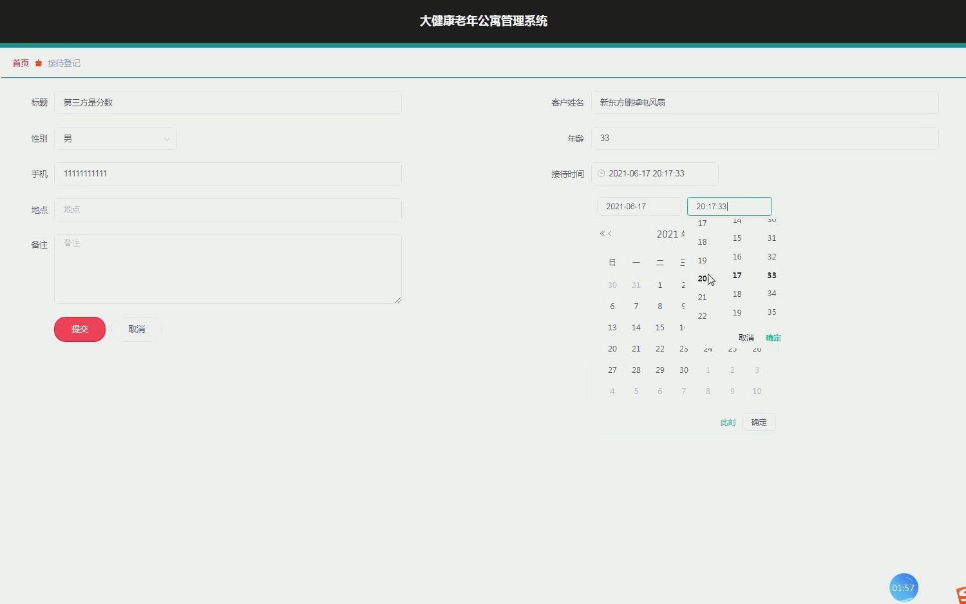Pick day 29 in the calendar
Screen dimensions: 966x604
(659, 370)
